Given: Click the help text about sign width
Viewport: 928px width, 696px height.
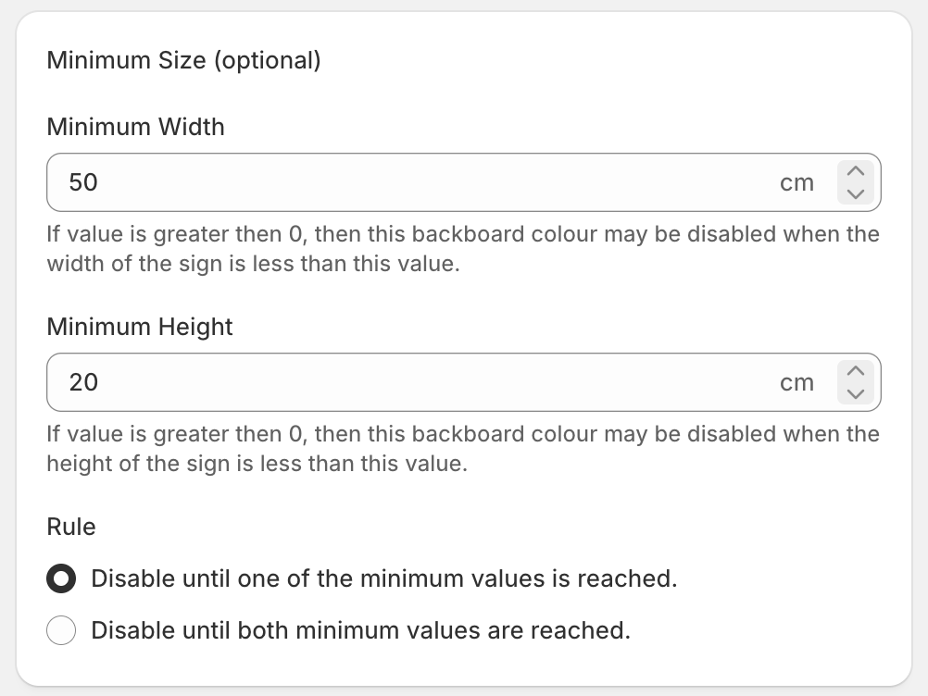Looking at the screenshot, I should (x=463, y=249).
